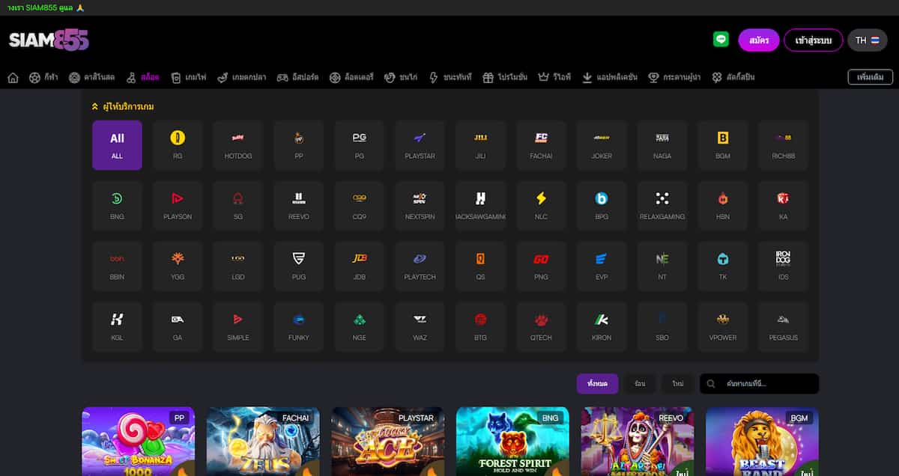Open the RICH88 provider tile
Screen dimensions: 899x476
pos(784,145)
